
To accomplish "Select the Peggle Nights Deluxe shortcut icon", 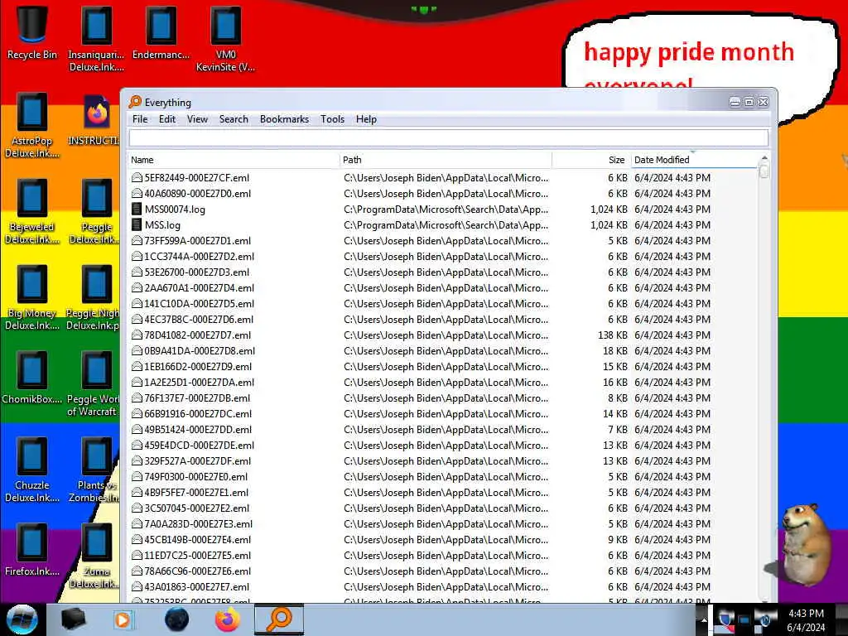I will 97,284.
